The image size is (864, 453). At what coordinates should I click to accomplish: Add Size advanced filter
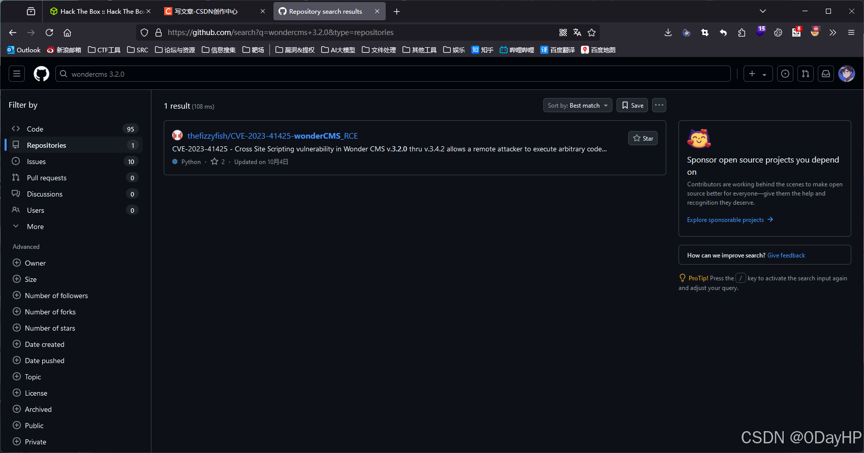tap(25, 279)
